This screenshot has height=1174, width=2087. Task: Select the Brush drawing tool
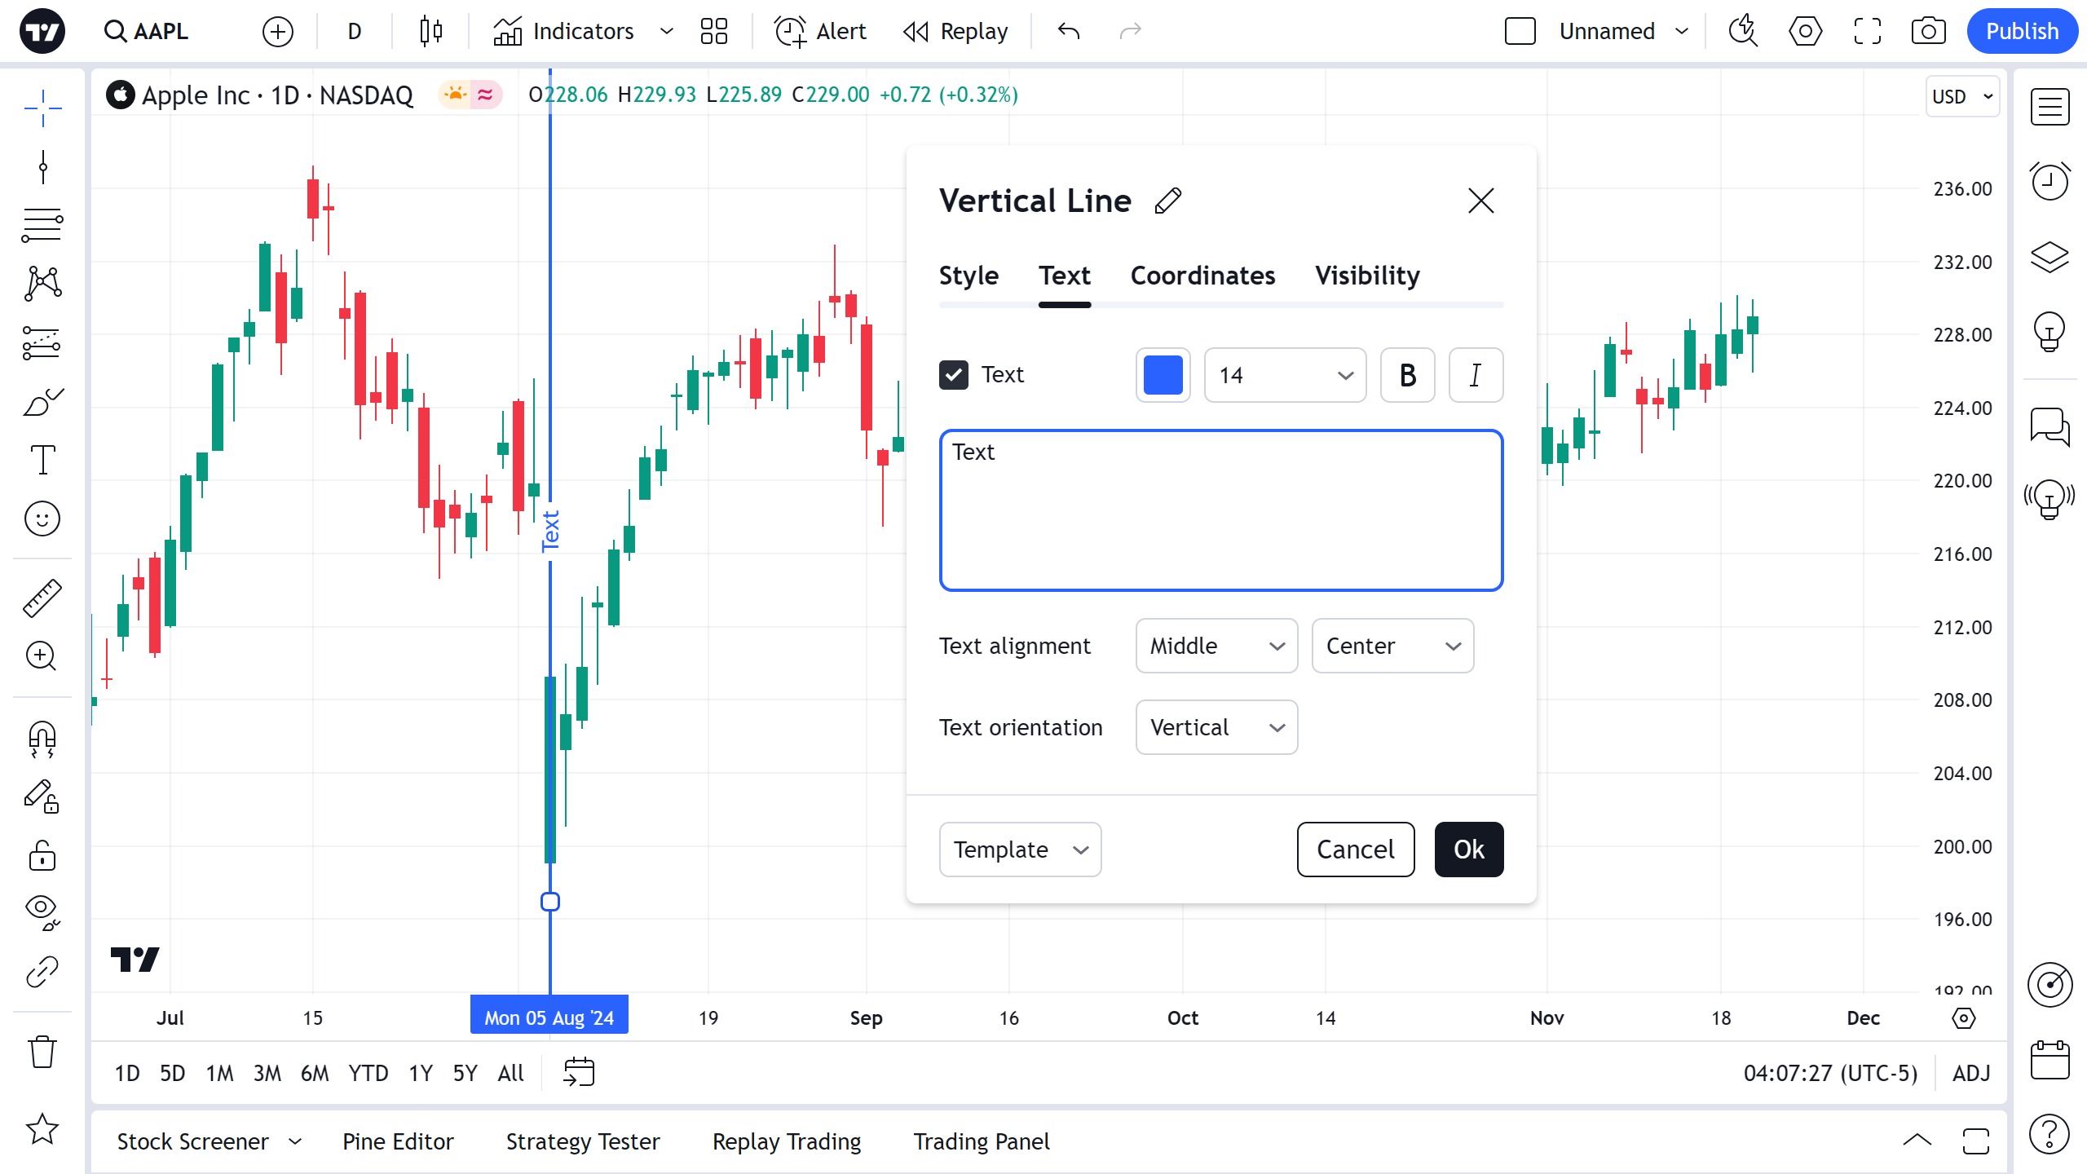42,402
